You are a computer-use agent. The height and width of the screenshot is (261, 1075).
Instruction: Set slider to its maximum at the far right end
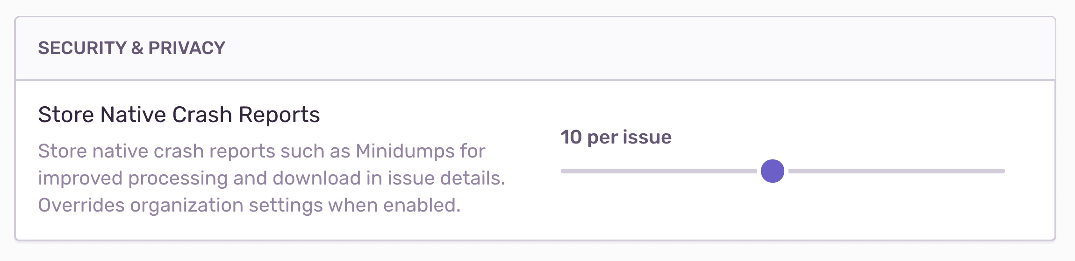1003,171
